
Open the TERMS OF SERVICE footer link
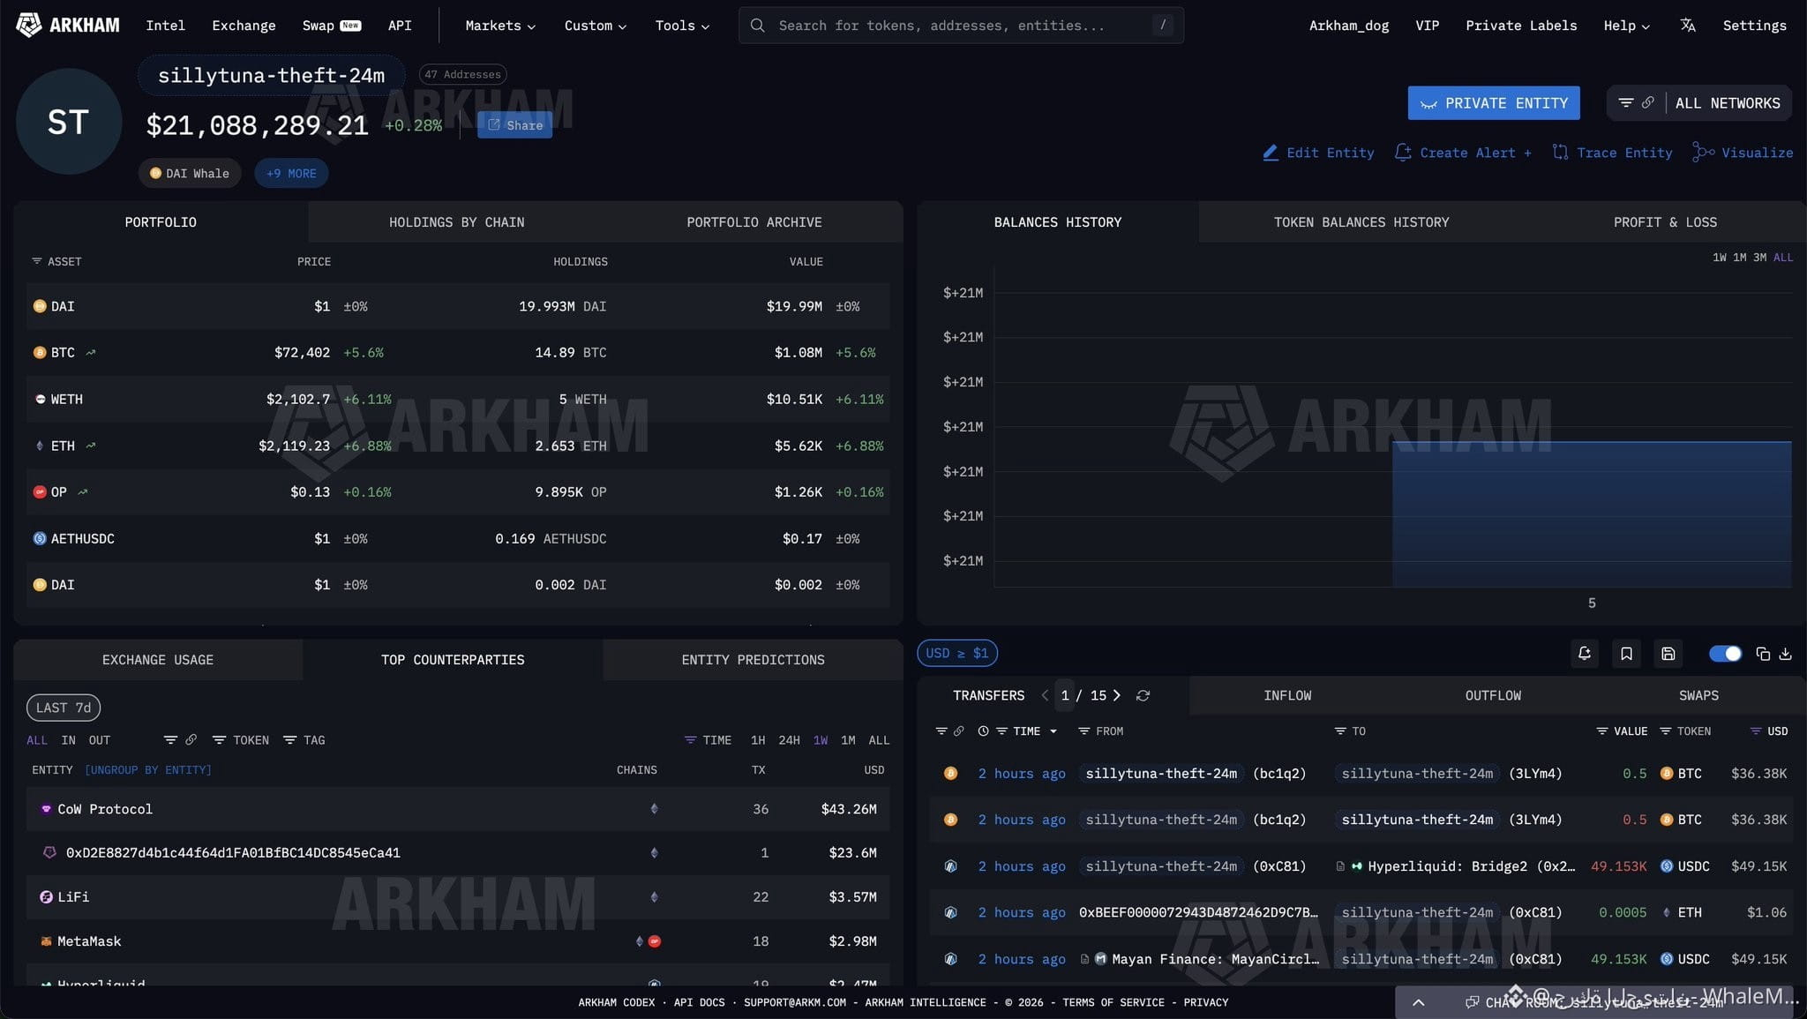tap(1113, 1003)
